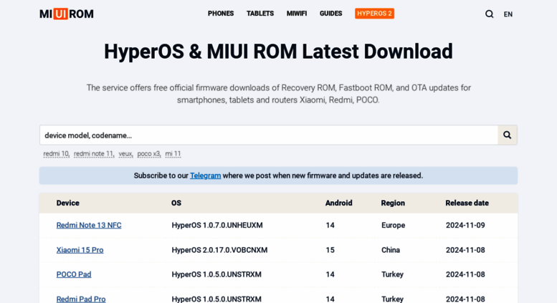Click the OS column header

176,203
